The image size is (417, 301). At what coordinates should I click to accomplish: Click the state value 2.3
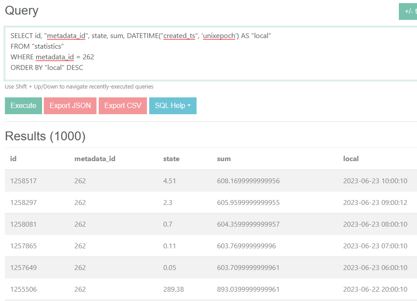pos(167,203)
